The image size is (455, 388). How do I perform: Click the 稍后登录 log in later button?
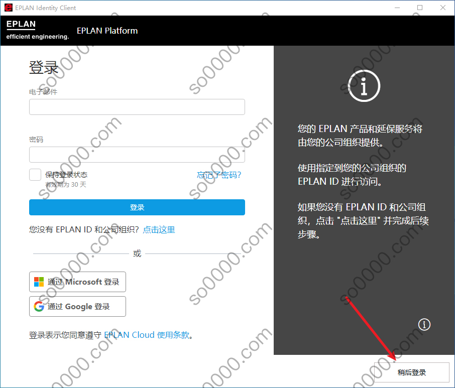[x=412, y=372]
